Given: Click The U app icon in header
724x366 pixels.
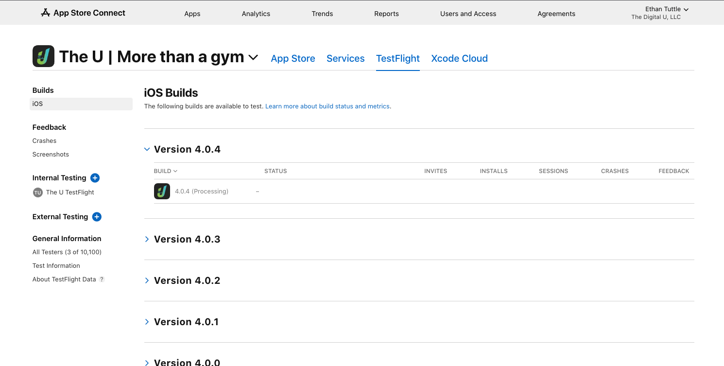Looking at the screenshot, I should coord(43,56).
